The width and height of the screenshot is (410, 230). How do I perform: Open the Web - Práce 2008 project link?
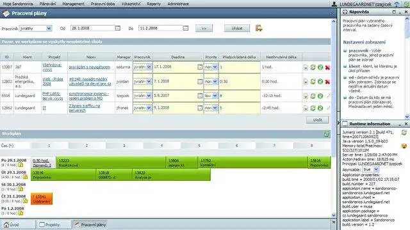(x=53, y=81)
